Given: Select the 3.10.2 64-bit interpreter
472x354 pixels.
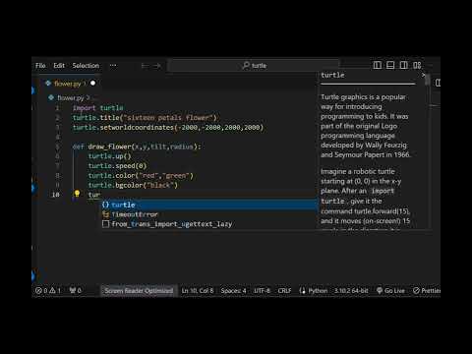Looking at the screenshot, I should 351,291.
